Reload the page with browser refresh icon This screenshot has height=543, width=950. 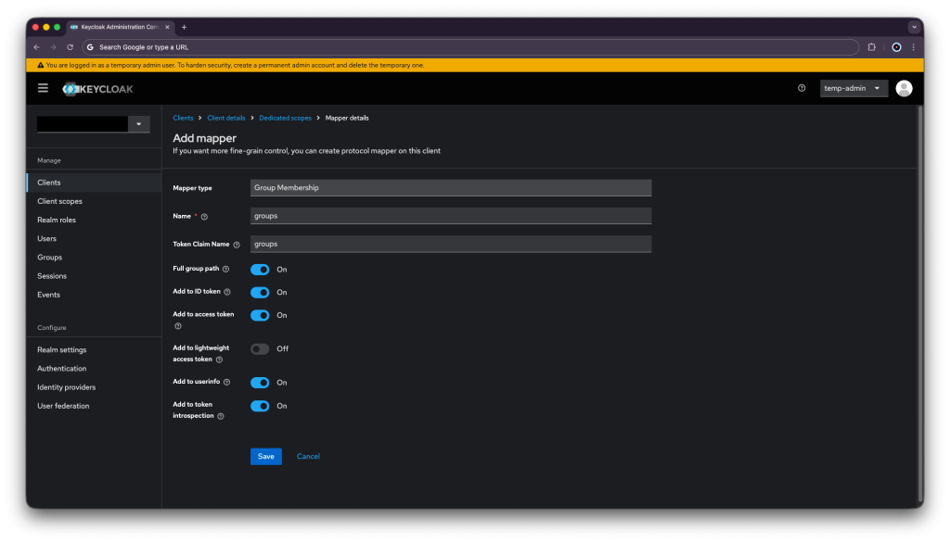(70, 46)
